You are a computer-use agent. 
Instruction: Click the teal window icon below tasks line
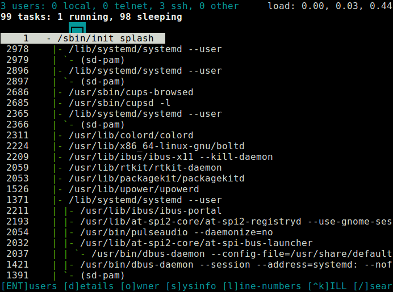(x=77, y=27)
